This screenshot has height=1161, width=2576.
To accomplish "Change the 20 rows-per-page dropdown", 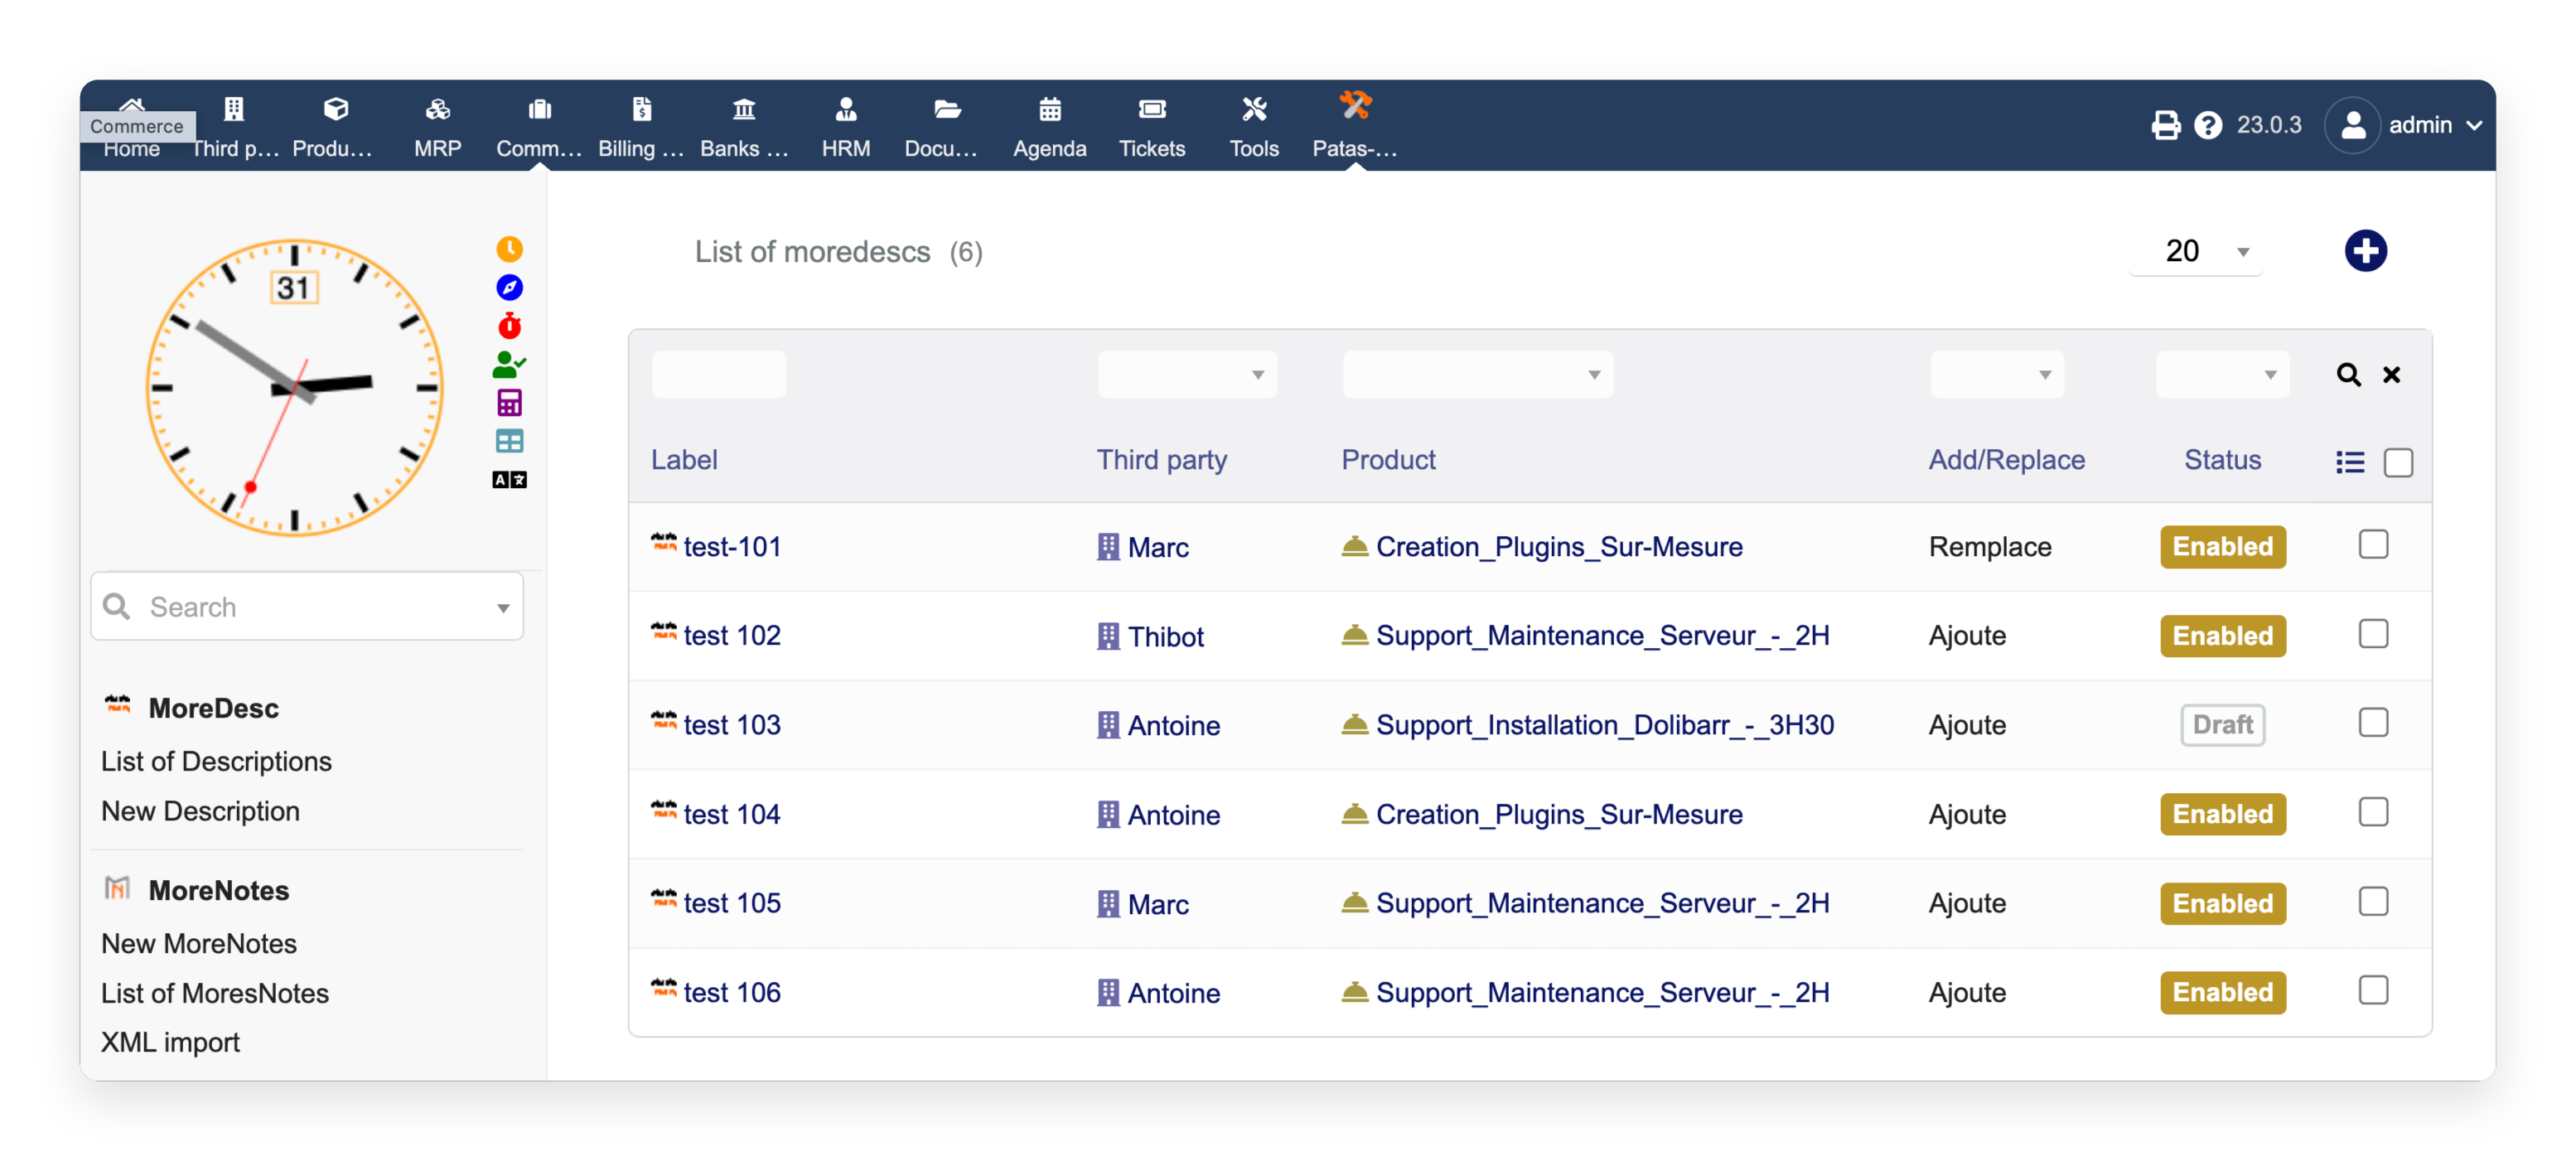I will point(2197,251).
